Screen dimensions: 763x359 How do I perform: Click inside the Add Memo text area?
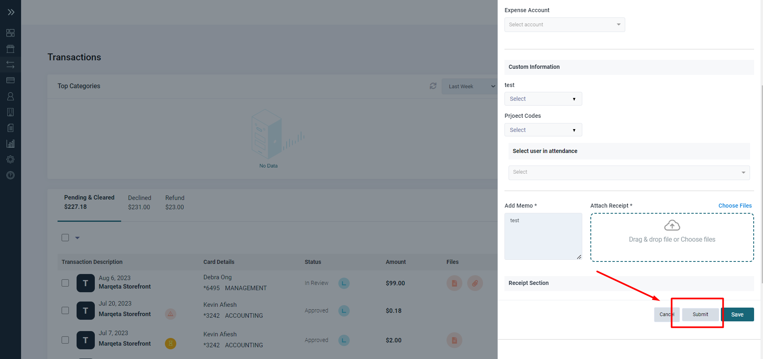click(543, 236)
